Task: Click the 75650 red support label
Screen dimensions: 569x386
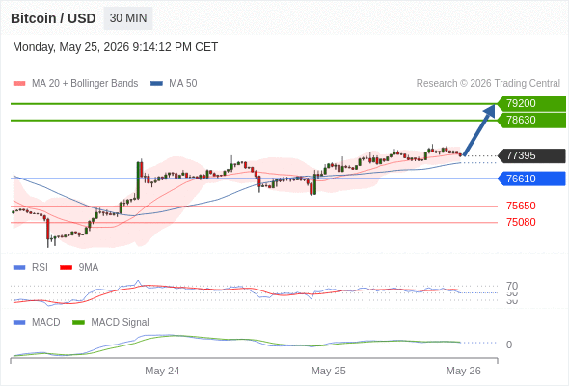Action: [521, 206]
